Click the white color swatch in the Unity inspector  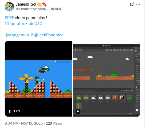pyautogui.click(x=137, y=110)
